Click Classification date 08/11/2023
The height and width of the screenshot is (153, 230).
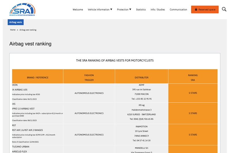click(x=24, y=120)
